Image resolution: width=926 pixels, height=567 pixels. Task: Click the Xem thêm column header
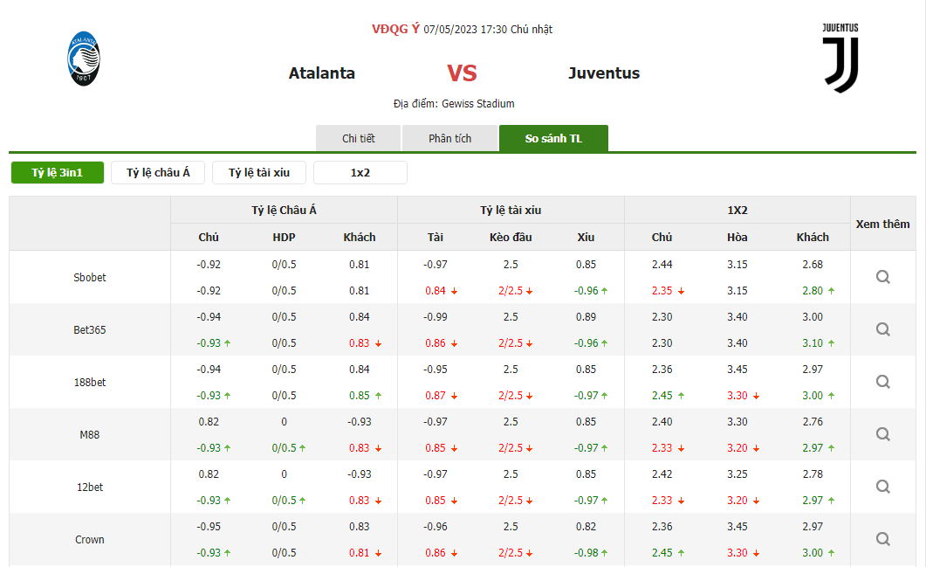click(x=883, y=224)
